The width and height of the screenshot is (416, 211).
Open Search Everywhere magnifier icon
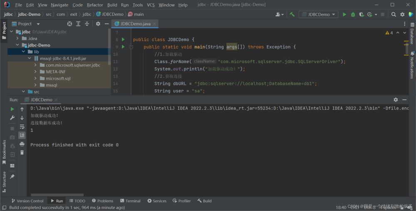394,14
